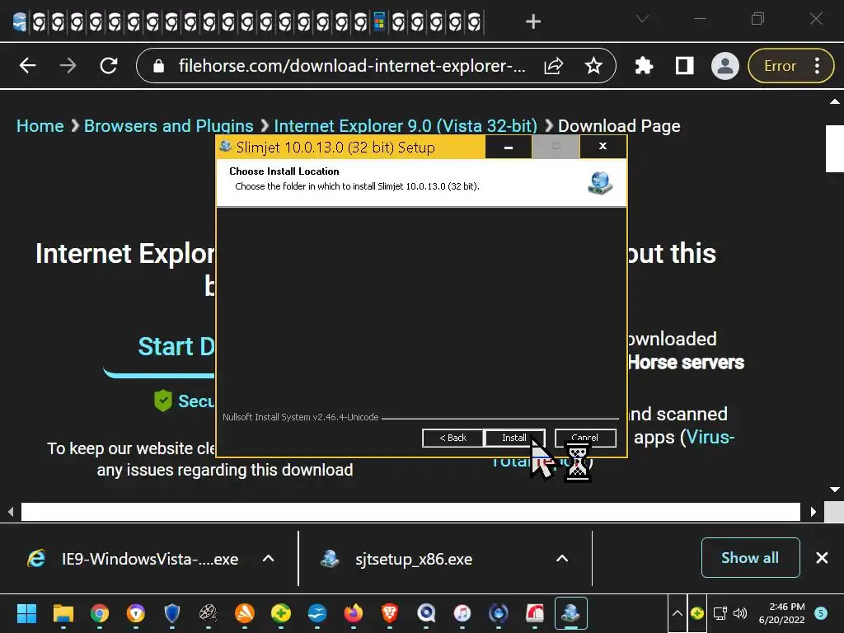View site lock info in address bar

click(158, 66)
